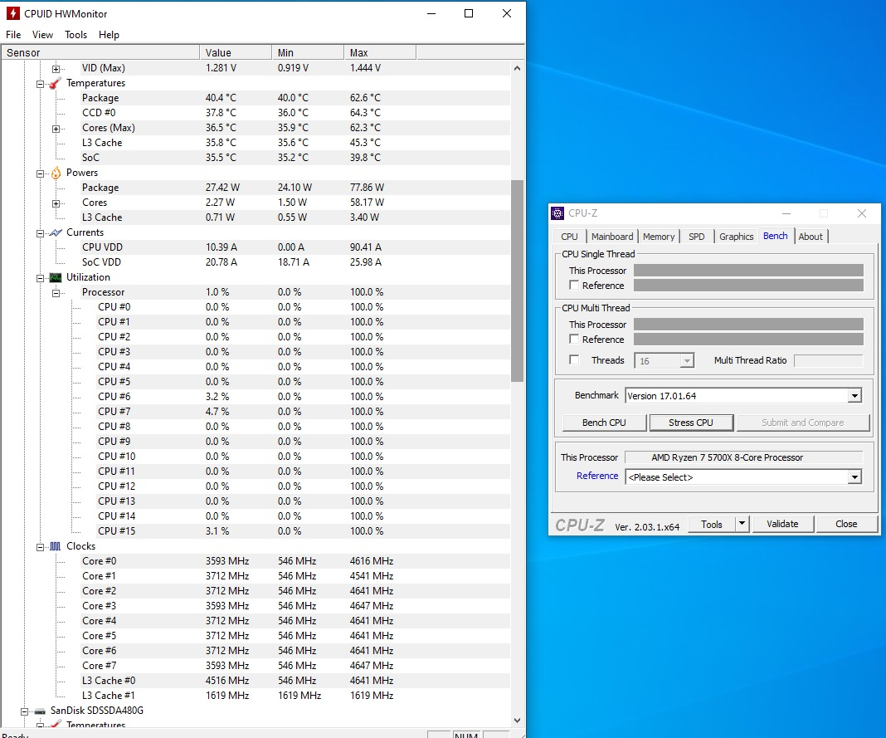This screenshot has width=886, height=738.
Task: Switch to the Graphics tab
Action: [736, 237]
